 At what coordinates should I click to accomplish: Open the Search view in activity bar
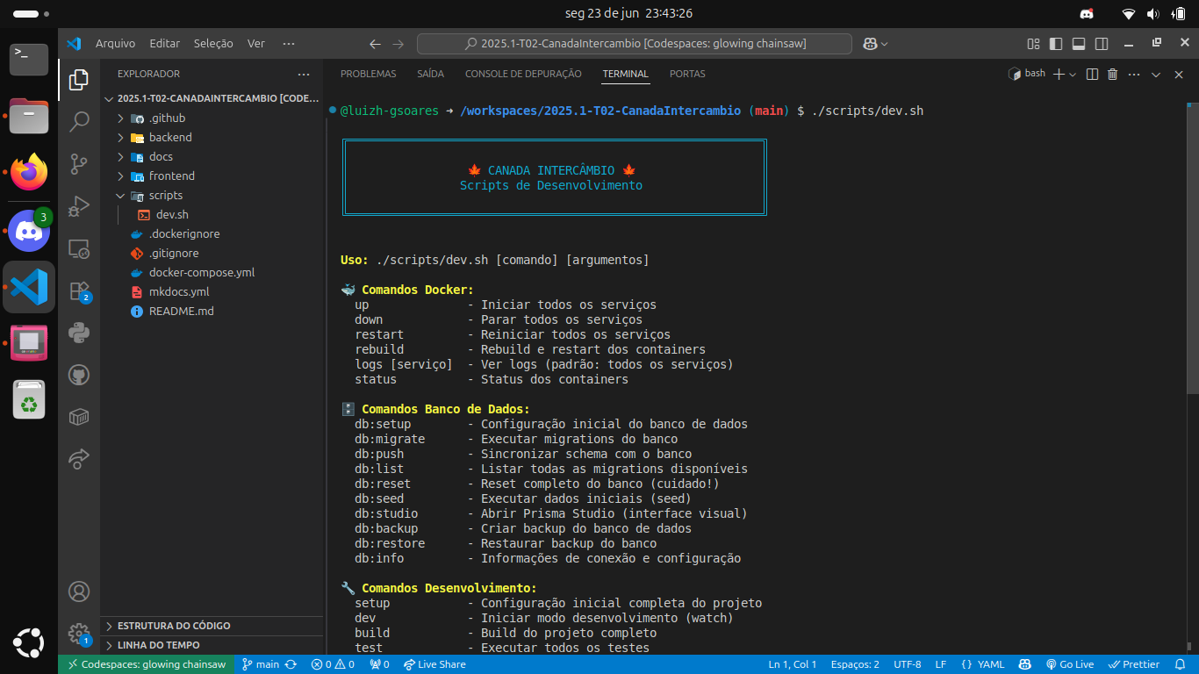[79, 121]
